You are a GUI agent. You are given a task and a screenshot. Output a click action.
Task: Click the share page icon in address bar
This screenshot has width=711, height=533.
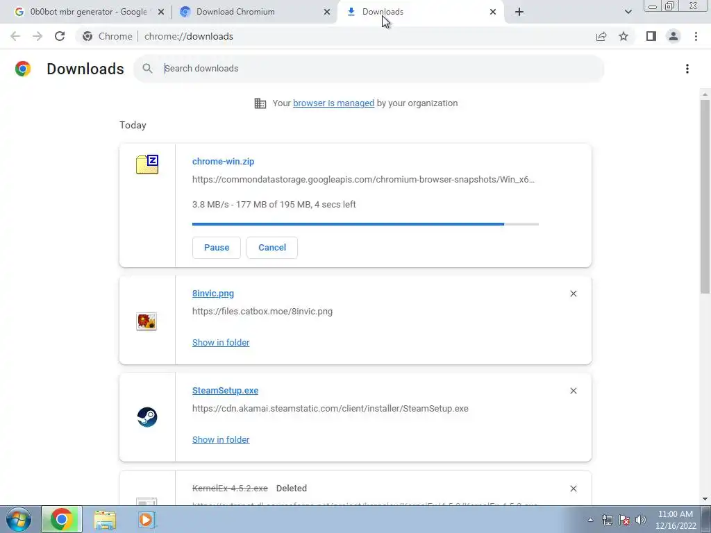click(x=601, y=36)
